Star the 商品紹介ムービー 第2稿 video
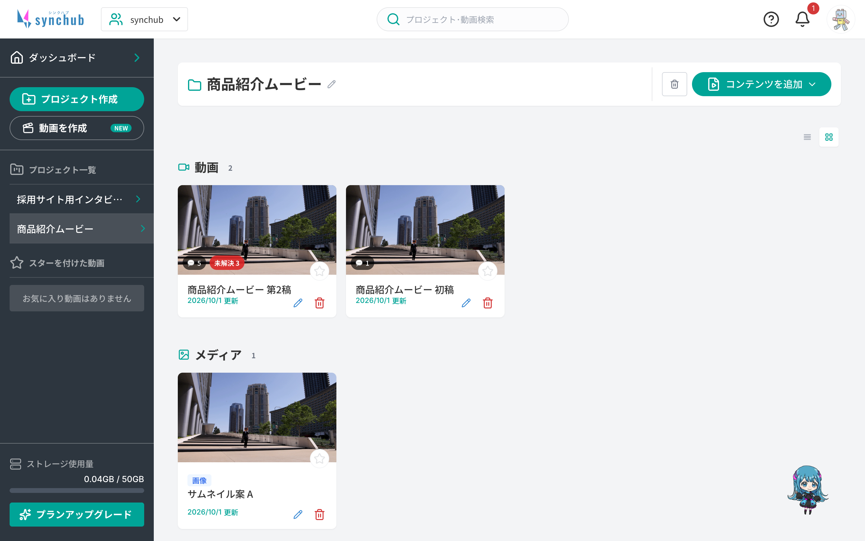Screen dimensions: 865x541 [320, 271]
